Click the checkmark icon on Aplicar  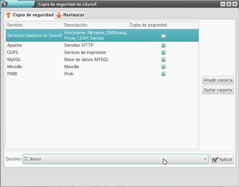pyautogui.click(x=215, y=159)
